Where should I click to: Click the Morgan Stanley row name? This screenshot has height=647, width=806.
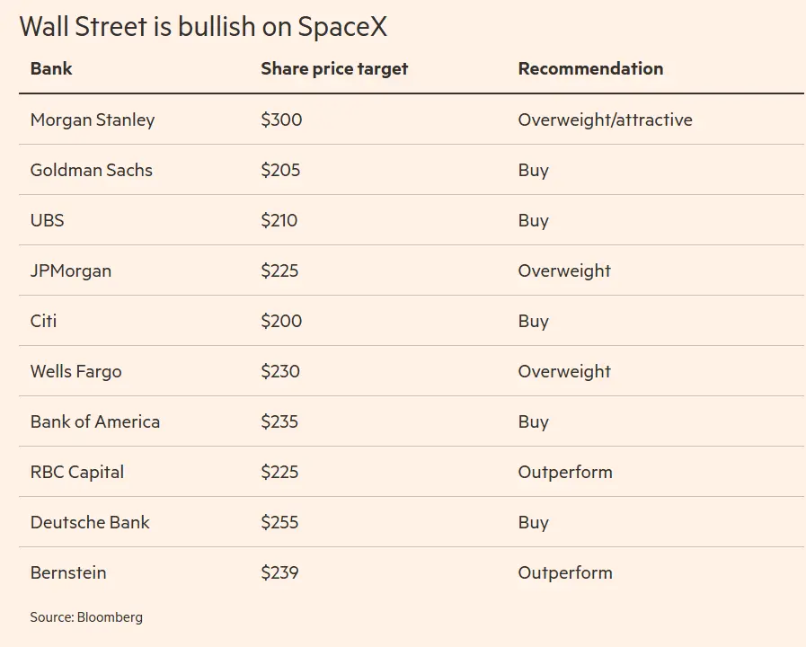coord(93,120)
